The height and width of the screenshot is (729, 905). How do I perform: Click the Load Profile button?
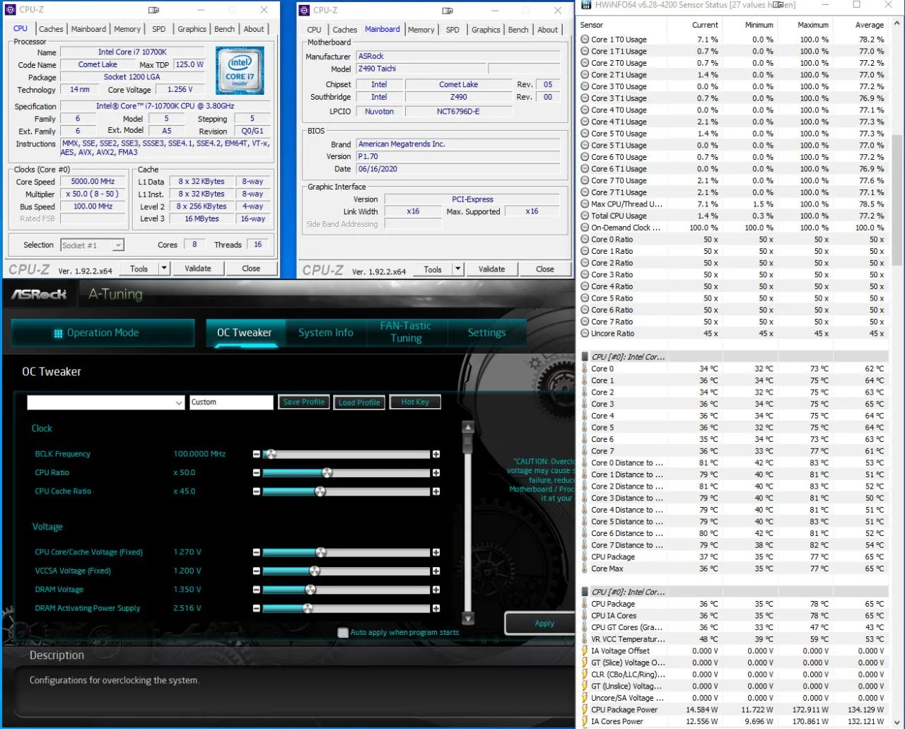point(359,402)
